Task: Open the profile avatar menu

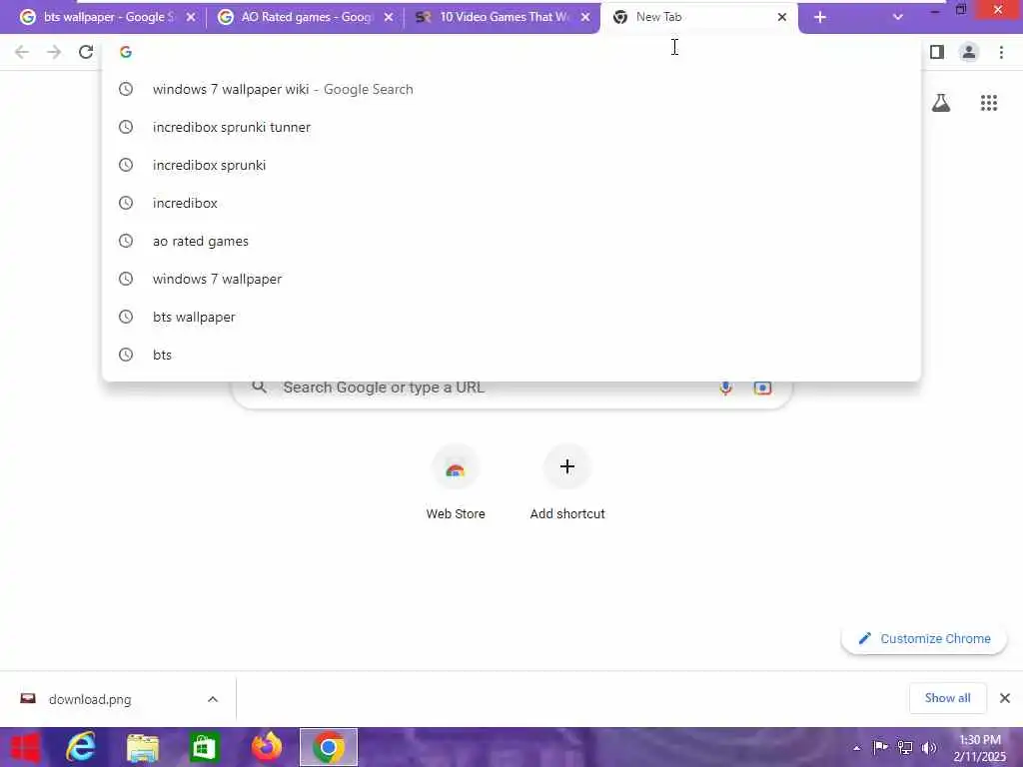Action: tap(969, 52)
